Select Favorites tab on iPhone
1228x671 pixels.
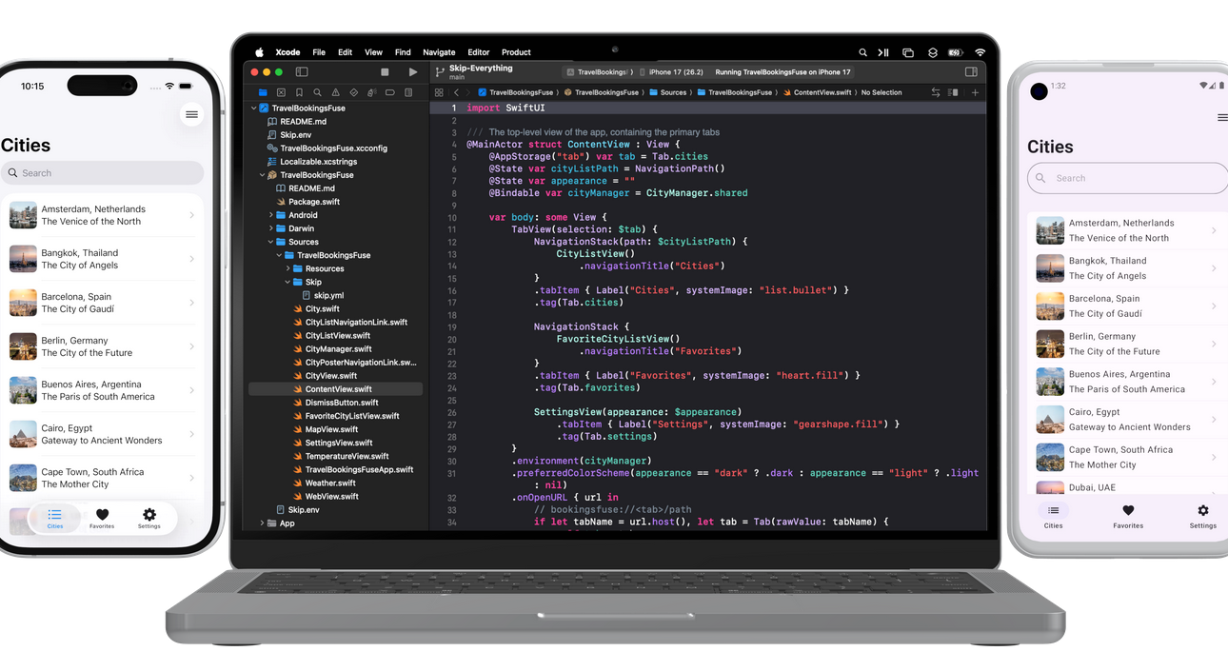[102, 519]
